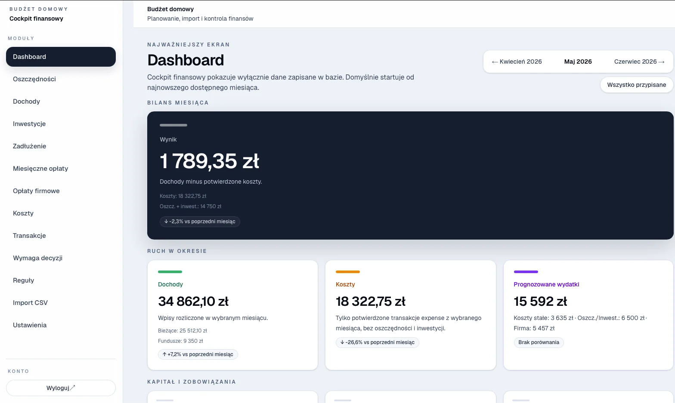Open Oszczędności in sidebar
The image size is (675, 403).
61,79
